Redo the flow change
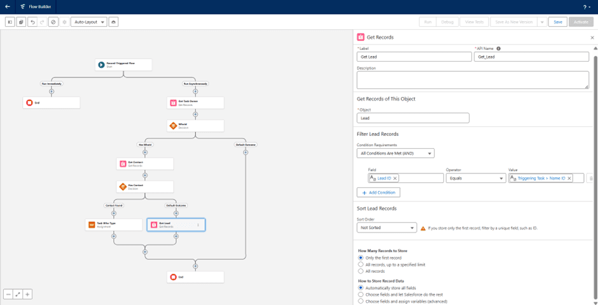 (42, 22)
